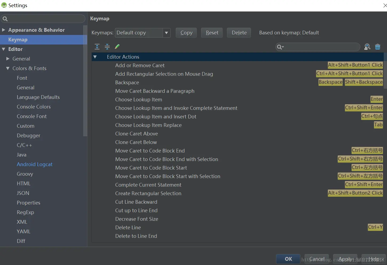Click Find Actions by Shortcut icon
The image size is (387, 265).
point(367,47)
